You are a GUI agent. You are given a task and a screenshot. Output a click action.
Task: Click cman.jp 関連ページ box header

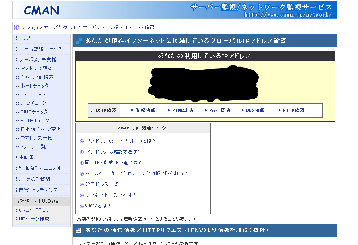(143, 128)
